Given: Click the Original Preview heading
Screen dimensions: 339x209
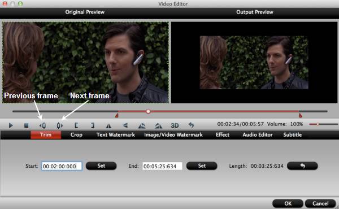Looking at the screenshot, I should pyautogui.click(x=85, y=12).
